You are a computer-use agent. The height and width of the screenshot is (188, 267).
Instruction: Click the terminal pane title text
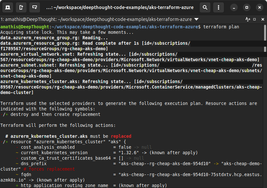coord(96,19)
